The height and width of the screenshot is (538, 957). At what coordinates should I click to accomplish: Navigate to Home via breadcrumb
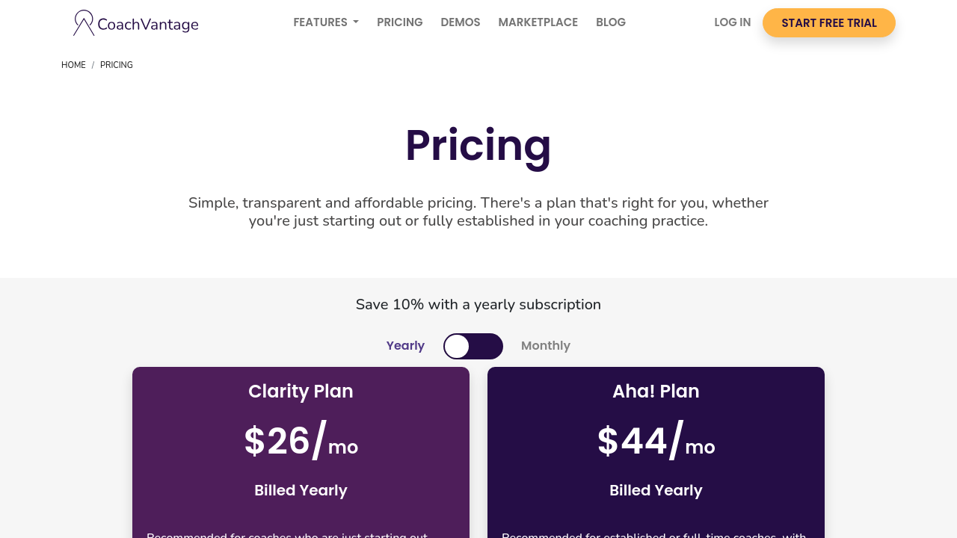(73, 65)
